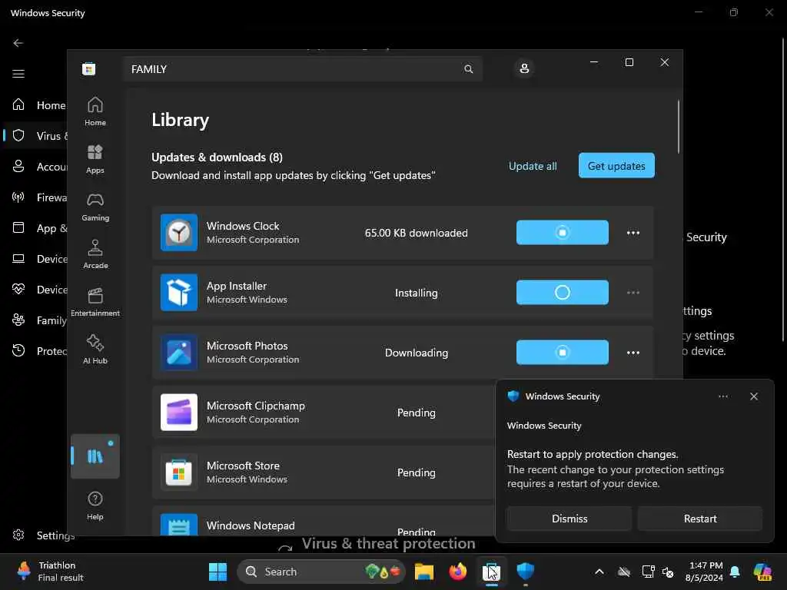Click the Microsoft Clipchamp Pending status
Screen dimensions: 787x590
pyautogui.click(x=416, y=413)
